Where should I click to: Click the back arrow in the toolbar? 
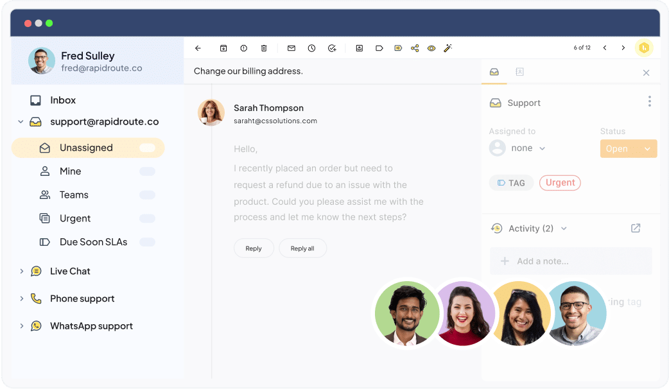tap(198, 48)
